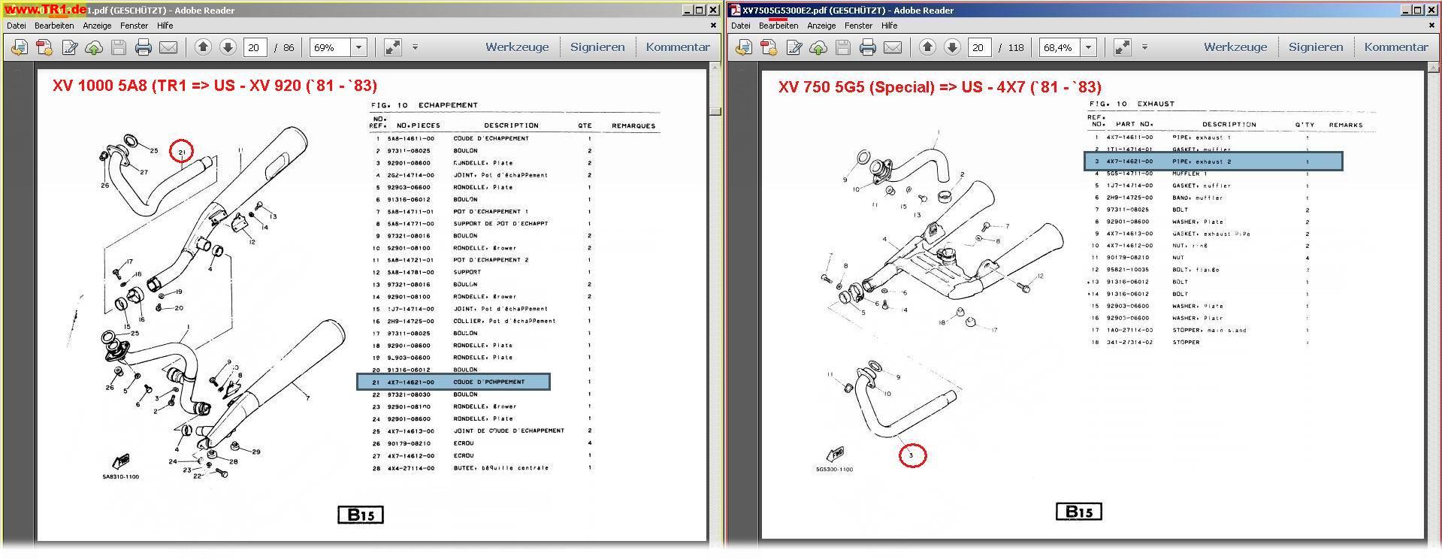Screen dimensions: 1442x559
Task: Open Signieren panel in right window
Action: pos(1316,47)
